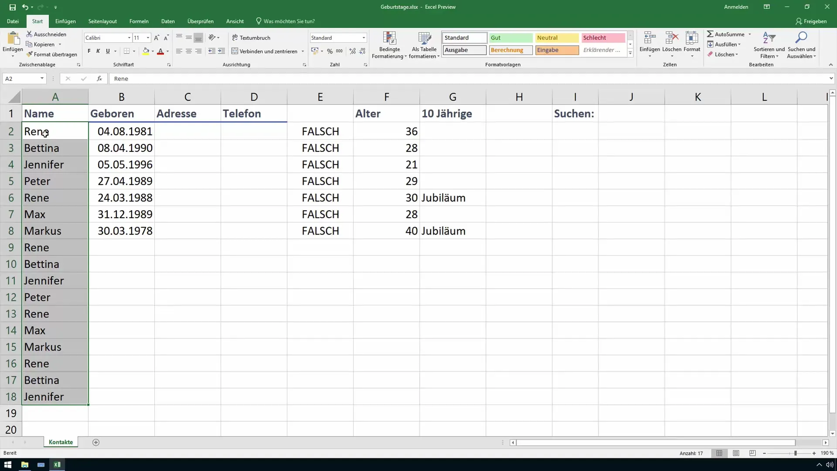Viewport: 837px width, 471px height.
Task: Toggle italic formatting K button
Action: 98,51
